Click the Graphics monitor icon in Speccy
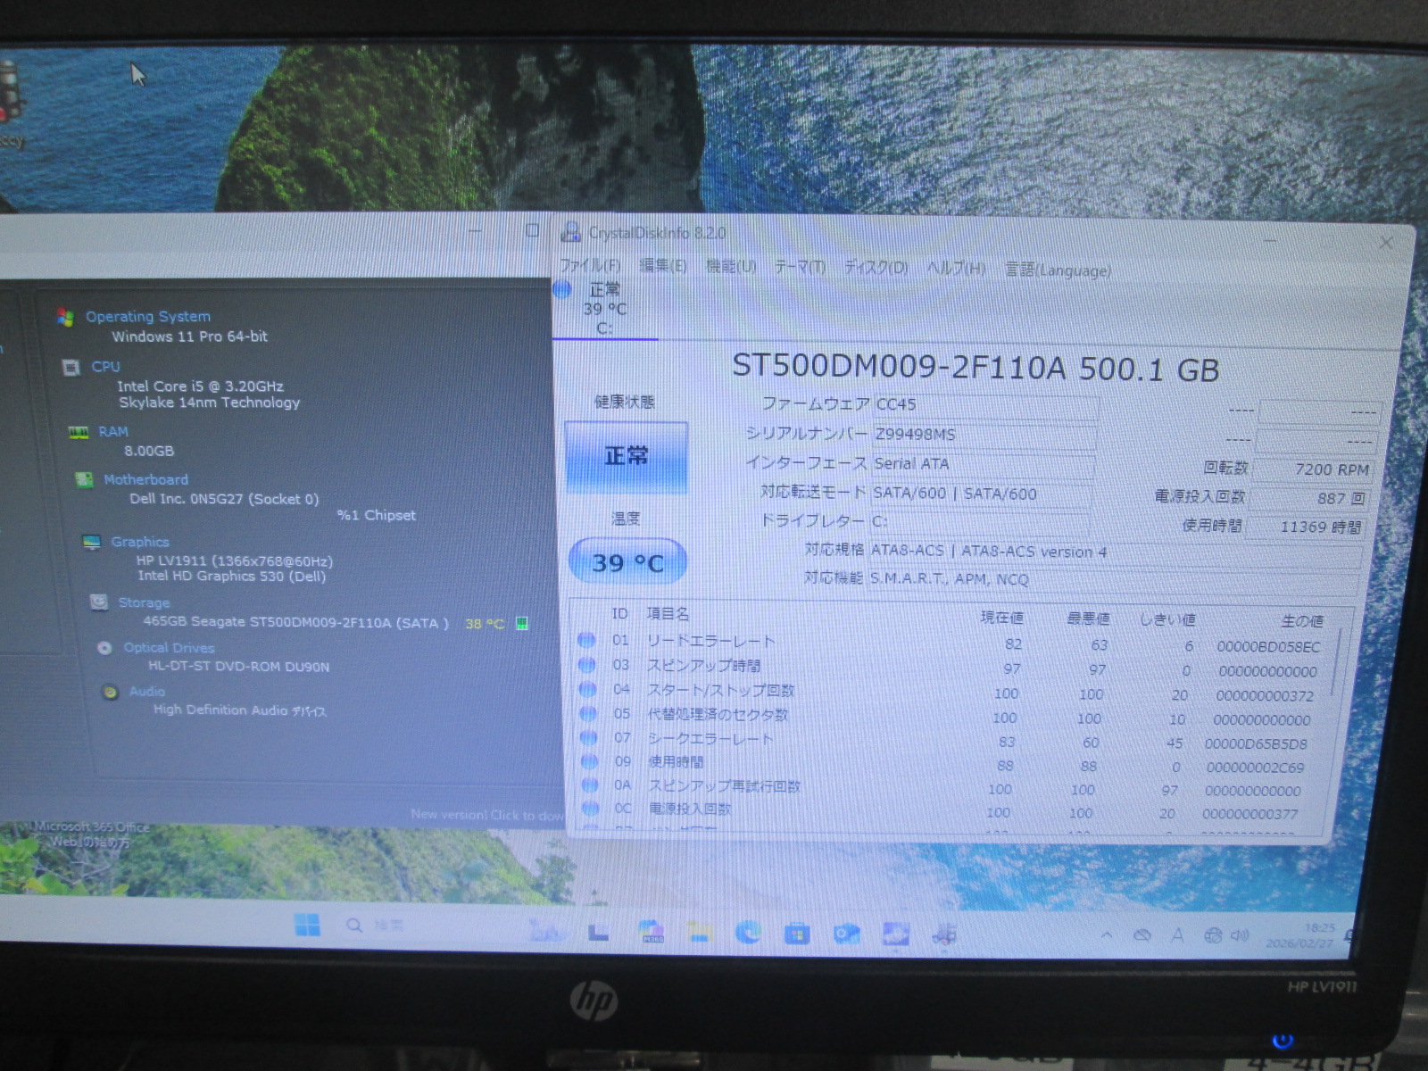Screen dimensions: 1428x1071 click(x=91, y=543)
